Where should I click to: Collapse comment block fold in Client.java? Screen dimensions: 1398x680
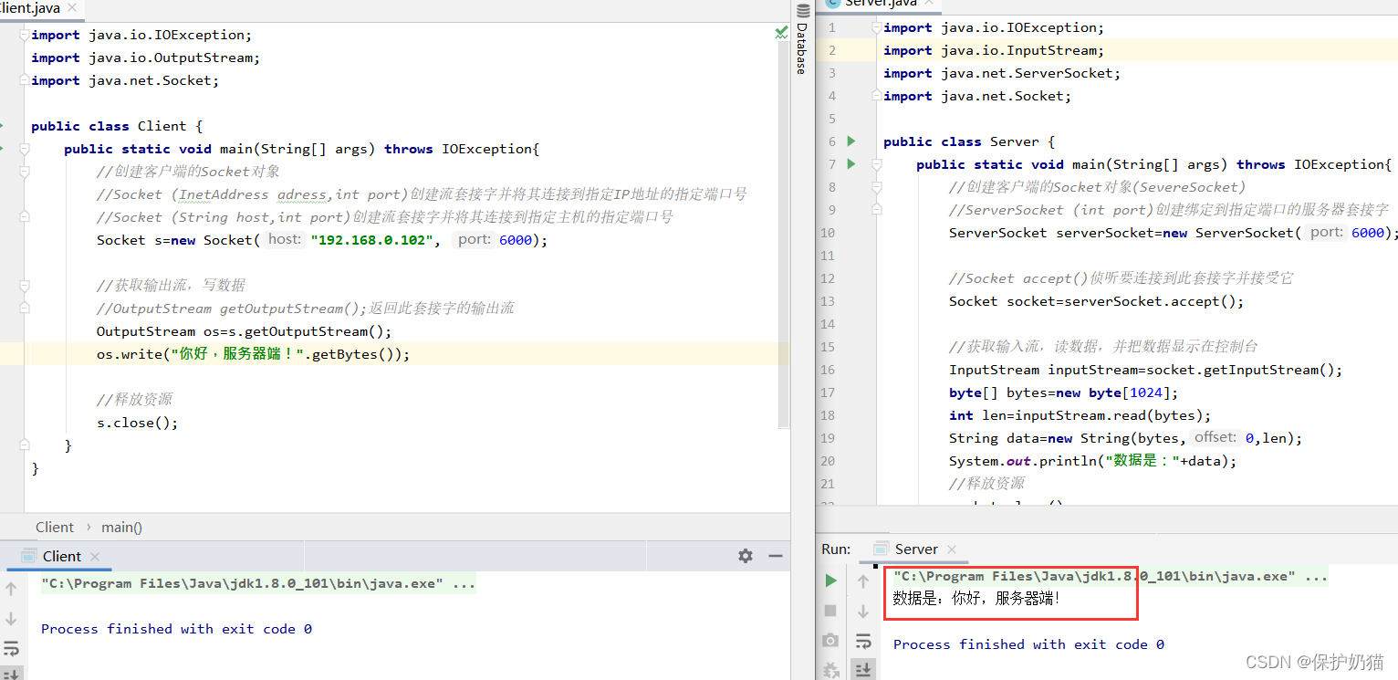point(24,172)
